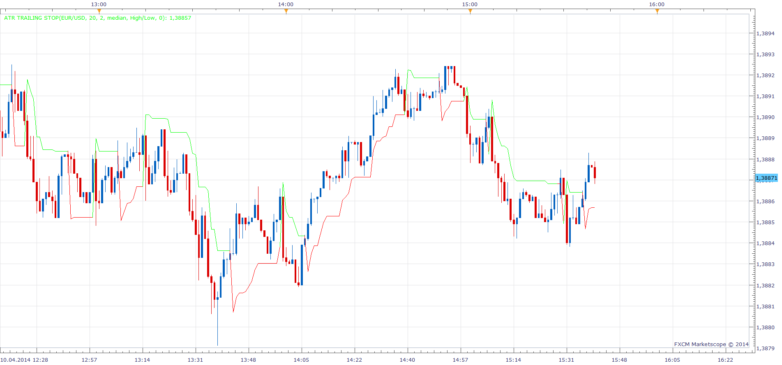
Task: Click the 1,3888 price axis label
Action: pyautogui.click(x=766, y=160)
